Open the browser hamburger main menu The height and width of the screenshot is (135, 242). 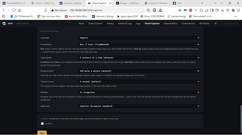point(238,10)
